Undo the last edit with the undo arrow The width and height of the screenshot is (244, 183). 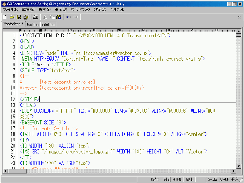pyautogui.click(x=68, y=17)
